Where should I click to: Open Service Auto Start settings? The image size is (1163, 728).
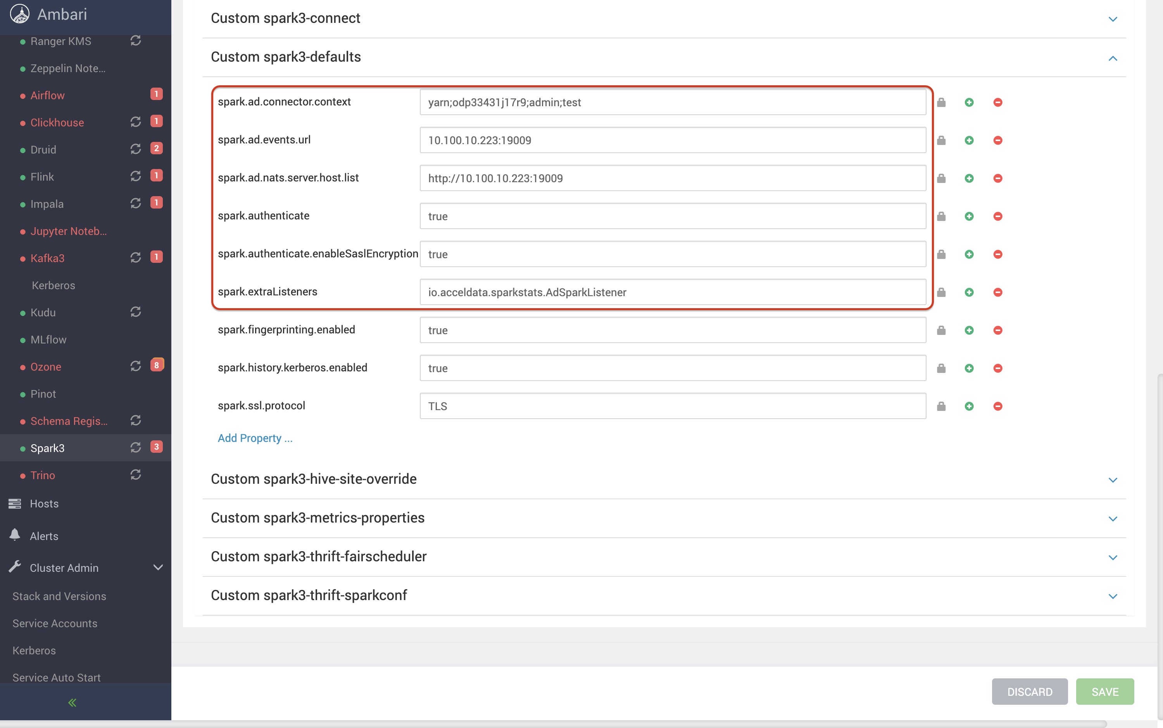pyautogui.click(x=56, y=678)
